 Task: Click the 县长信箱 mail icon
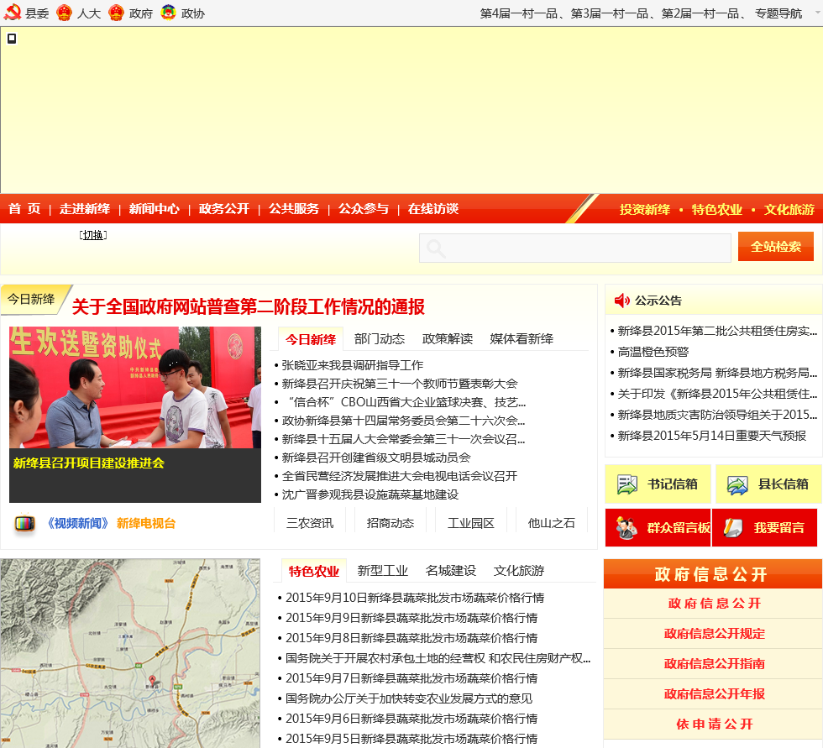(737, 484)
